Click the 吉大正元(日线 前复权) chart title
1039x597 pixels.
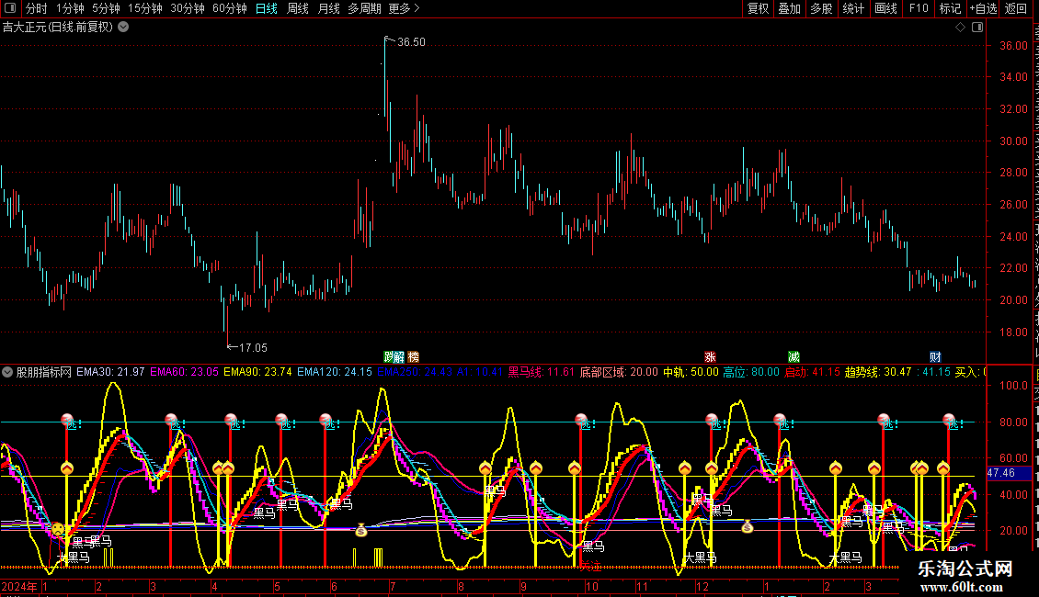coord(58,28)
